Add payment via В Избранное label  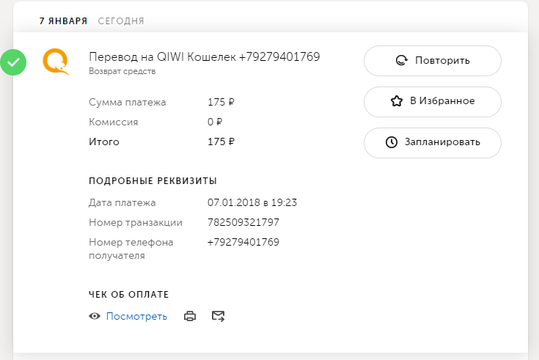[x=441, y=101]
